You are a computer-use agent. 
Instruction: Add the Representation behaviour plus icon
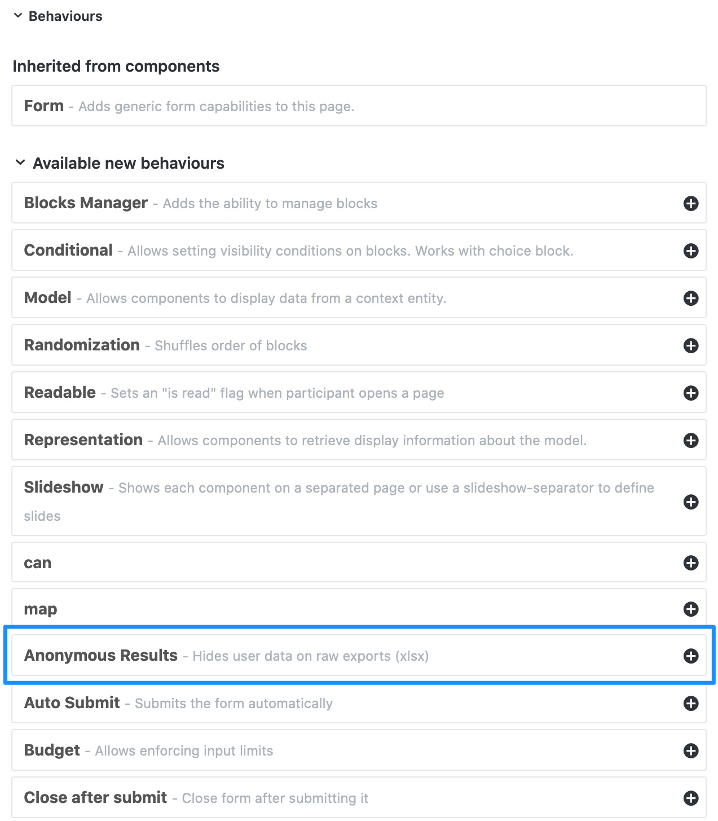pyautogui.click(x=691, y=440)
